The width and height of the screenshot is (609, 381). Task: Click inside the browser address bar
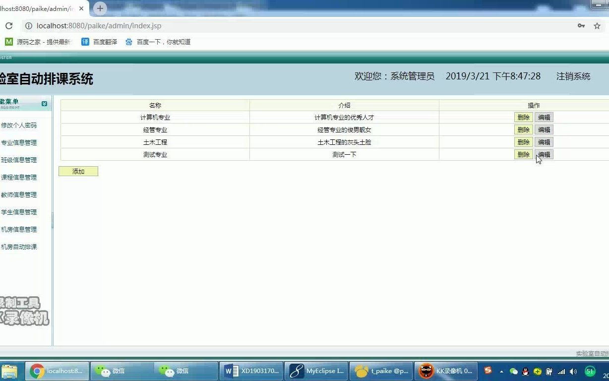coord(149,25)
